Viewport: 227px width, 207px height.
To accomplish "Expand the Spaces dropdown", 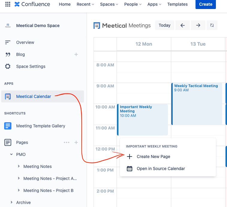I will (109, 4).
